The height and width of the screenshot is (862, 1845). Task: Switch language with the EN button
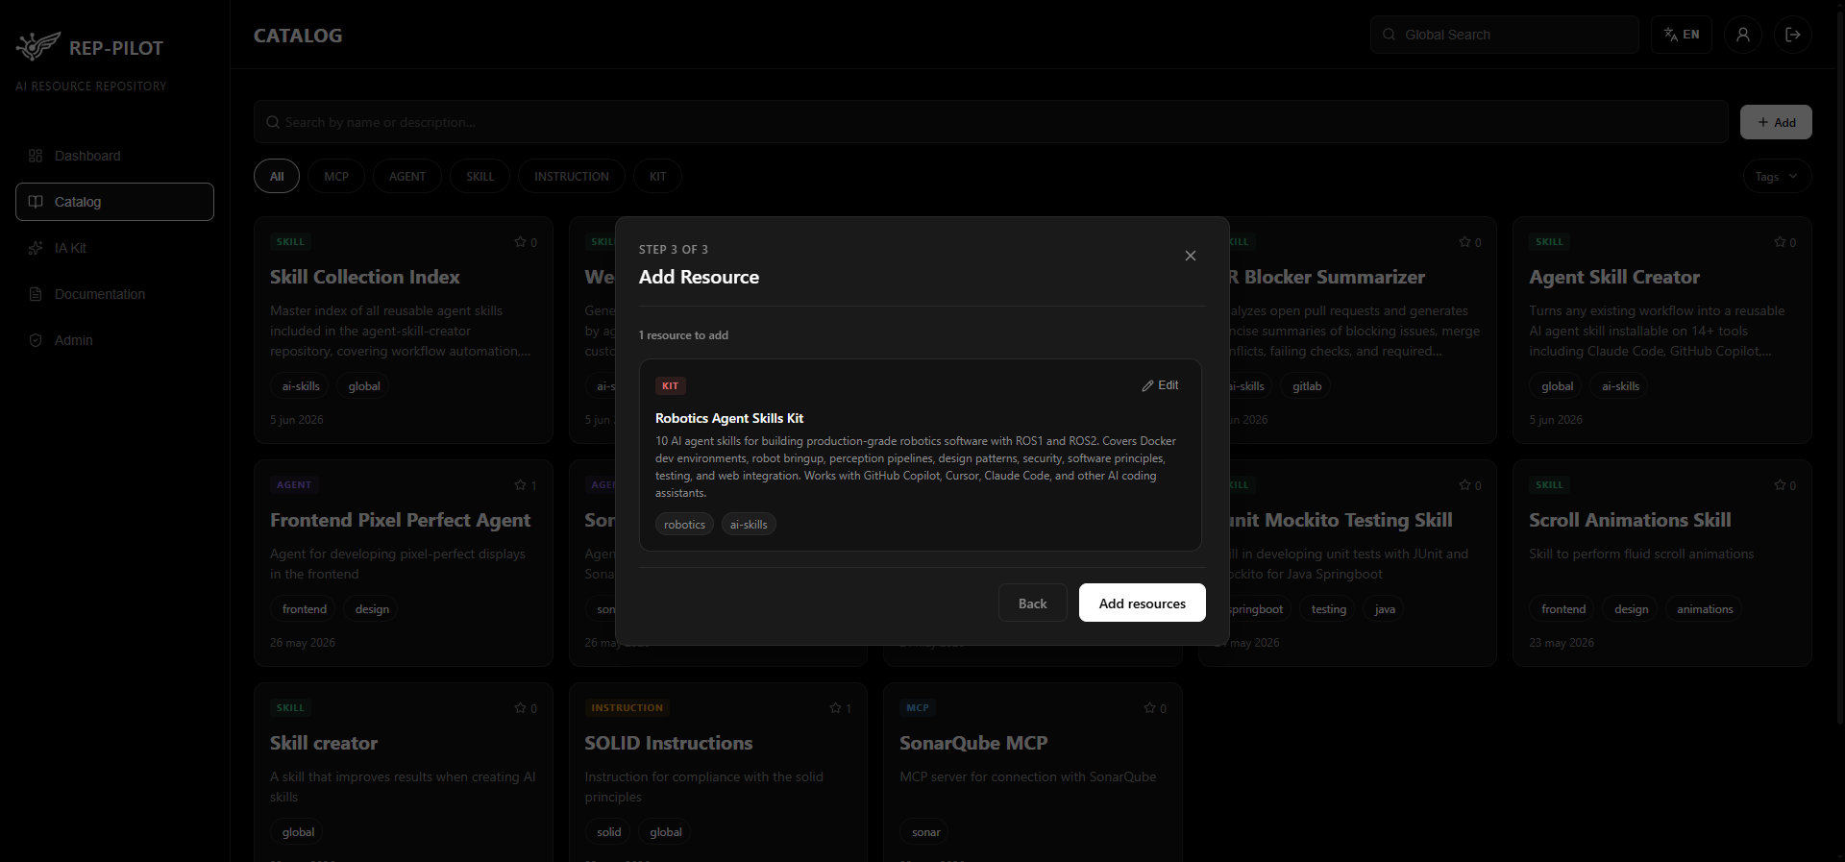tap(1682, 35)
